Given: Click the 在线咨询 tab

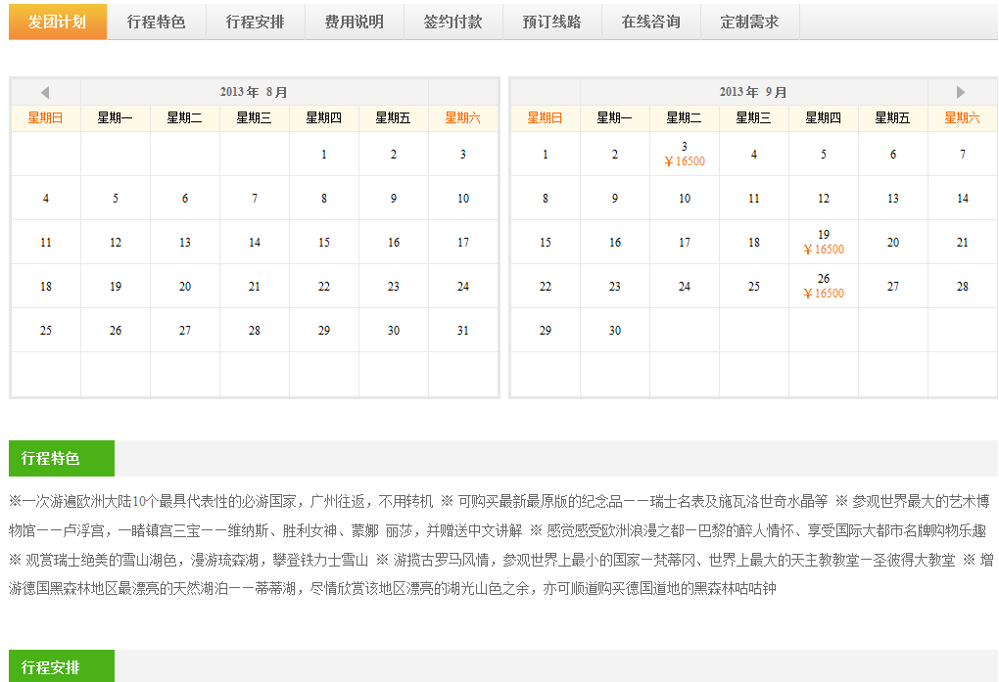Looking at the screenshot, I should (650, 22).
